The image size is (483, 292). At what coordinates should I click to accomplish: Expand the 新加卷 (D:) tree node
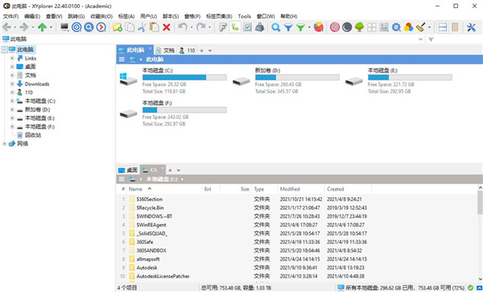click(x=12, y=109)
